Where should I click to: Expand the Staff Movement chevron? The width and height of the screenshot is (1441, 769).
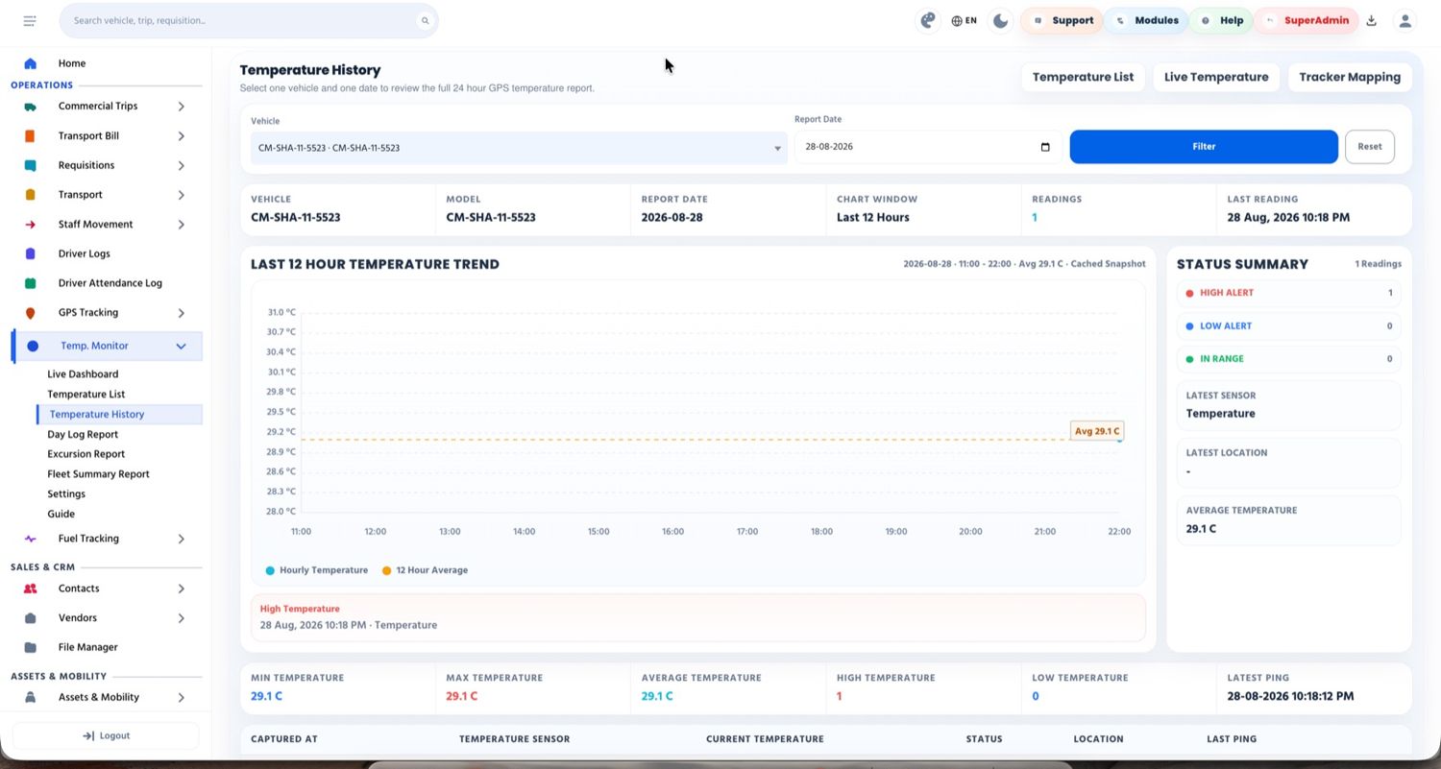click(181, 225)
